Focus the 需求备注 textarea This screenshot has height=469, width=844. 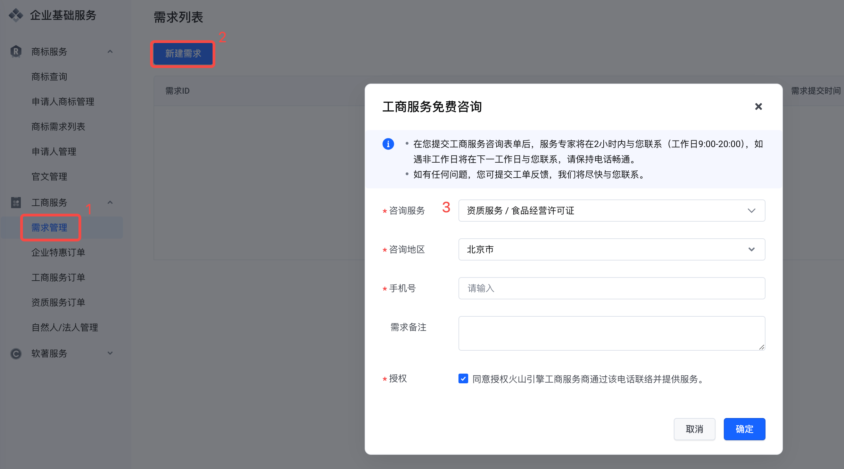point(612,333)
